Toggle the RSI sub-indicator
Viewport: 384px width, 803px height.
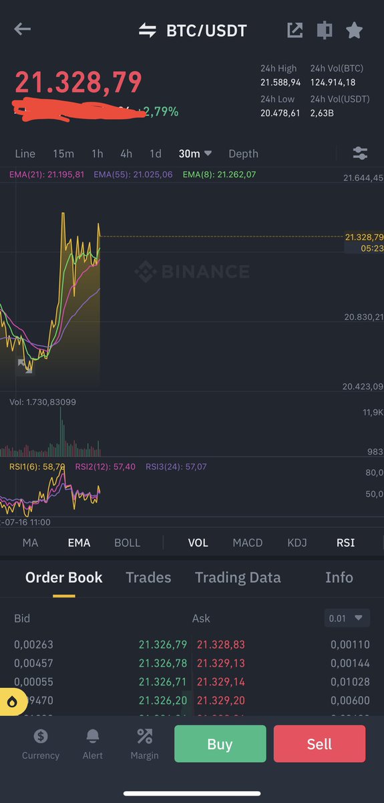(x=345, y=543)
